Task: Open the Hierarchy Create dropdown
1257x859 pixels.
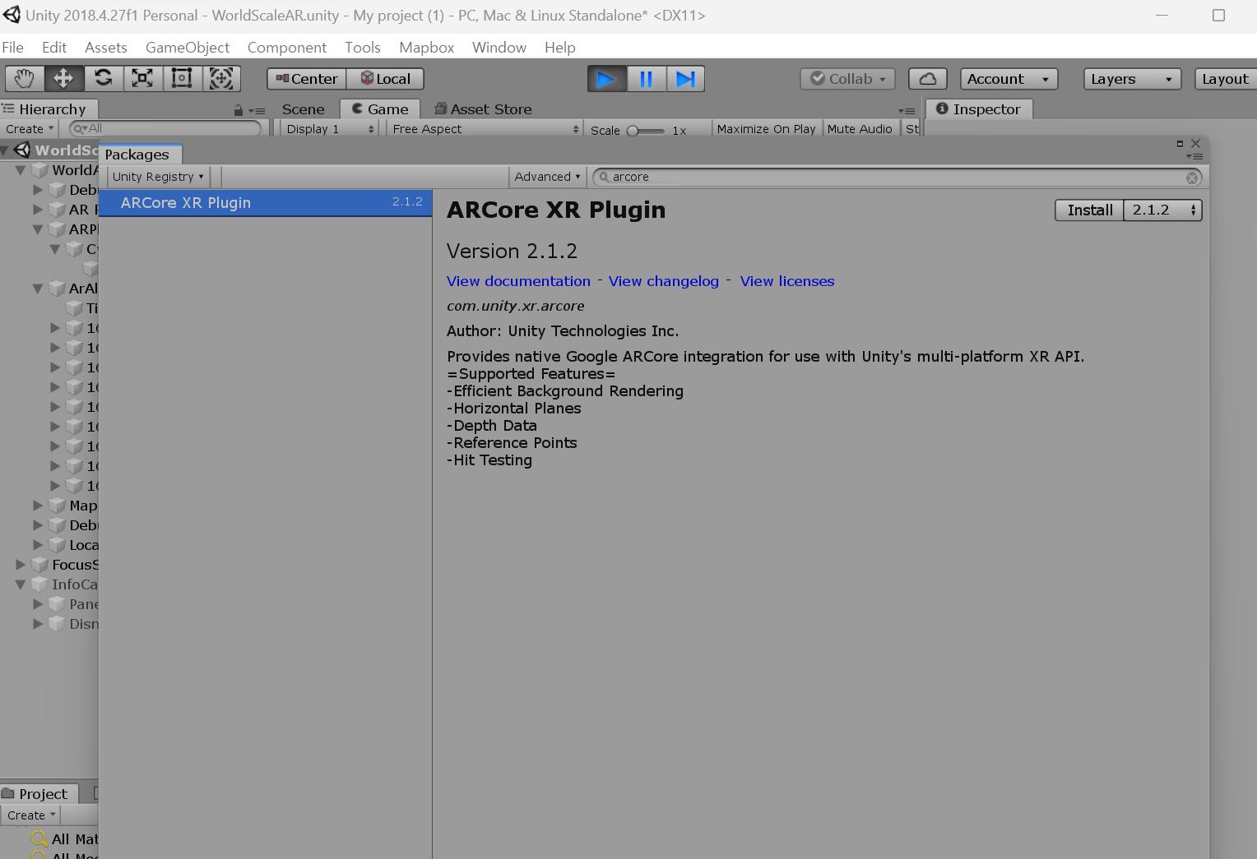Action: 30,129
